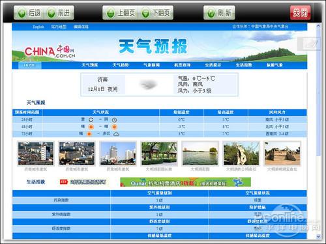Click the cloudy weather icon for 济南
This screenshot has height=244, width=326.
pos(149,85)
